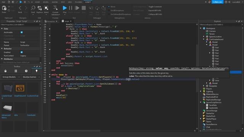The width and height of the screenshot is (244, 137).
Task: Click the Paste clipboard icon
Action: [x=4, y=8]
